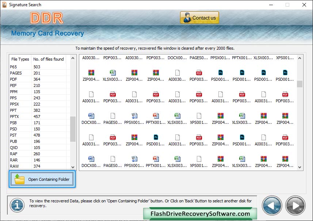This screenshot has height=221, width=313.
Task: Click recovered files pane scroll down arrow
Action: (300, 167)
